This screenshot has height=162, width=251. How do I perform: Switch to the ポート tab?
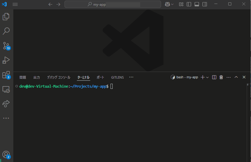tap(100, 77)
